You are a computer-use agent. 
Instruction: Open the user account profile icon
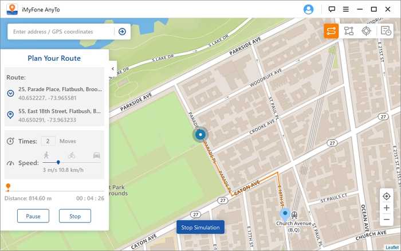(308, 10)
